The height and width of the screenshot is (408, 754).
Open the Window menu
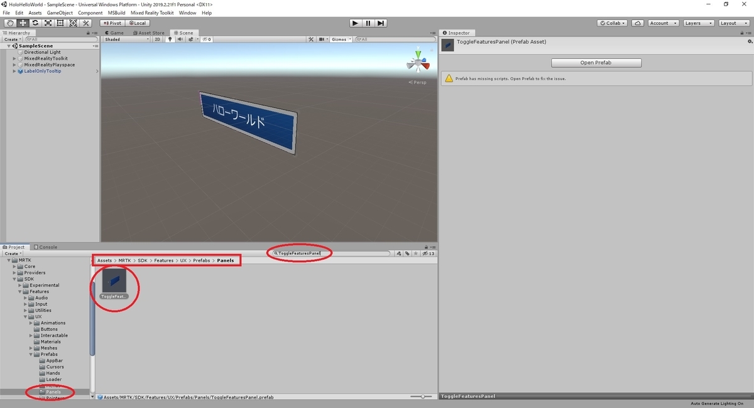pyautogui.click(x=187, y=13)
